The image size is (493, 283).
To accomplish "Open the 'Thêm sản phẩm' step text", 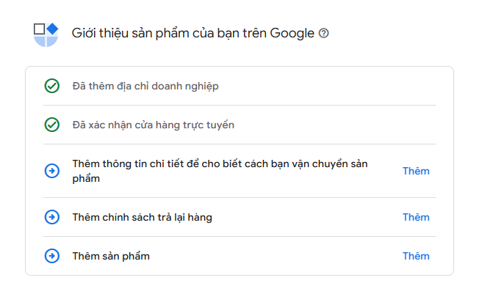I will click(111, 256).
